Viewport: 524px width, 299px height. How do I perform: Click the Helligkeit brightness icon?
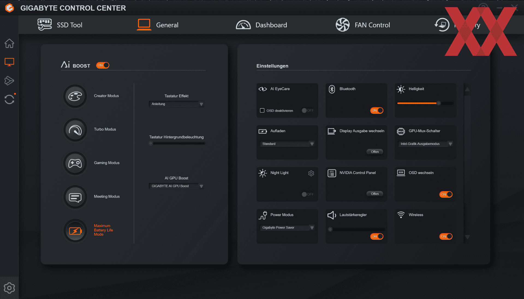click(x=401, y=89)
